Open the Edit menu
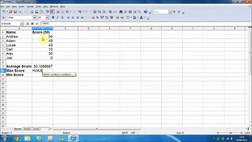 [8, 7]
